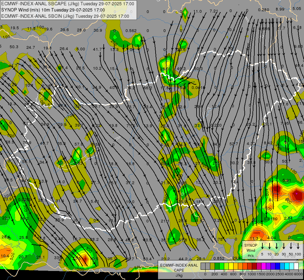Click the map value 57.6
Screen dimensions: 304x280
tap(79, 144)
